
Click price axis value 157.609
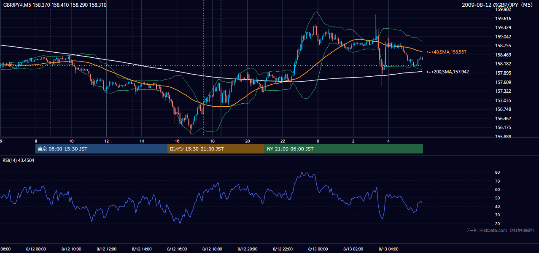click(x=504, y=82)
